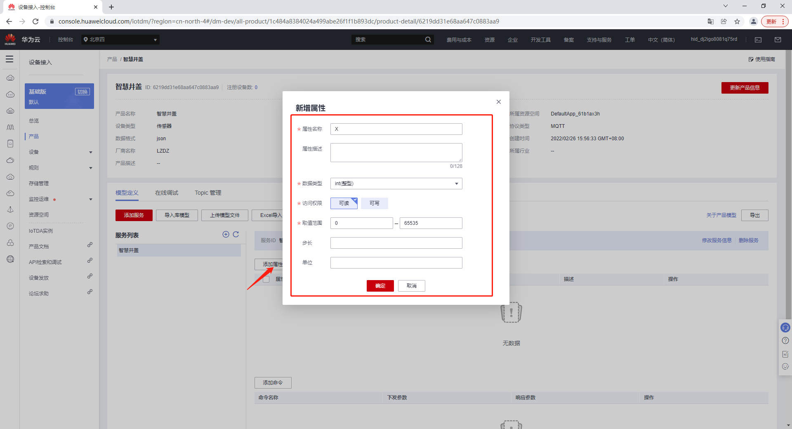Click the 上传模型文件 button

225,215
